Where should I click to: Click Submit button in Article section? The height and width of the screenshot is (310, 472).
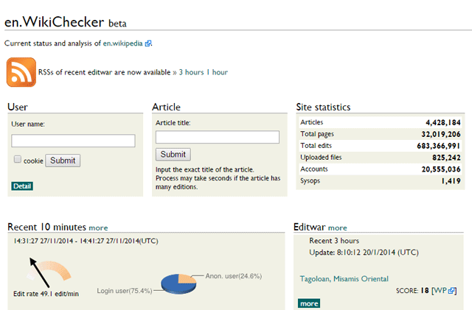(x=173, y=155)
